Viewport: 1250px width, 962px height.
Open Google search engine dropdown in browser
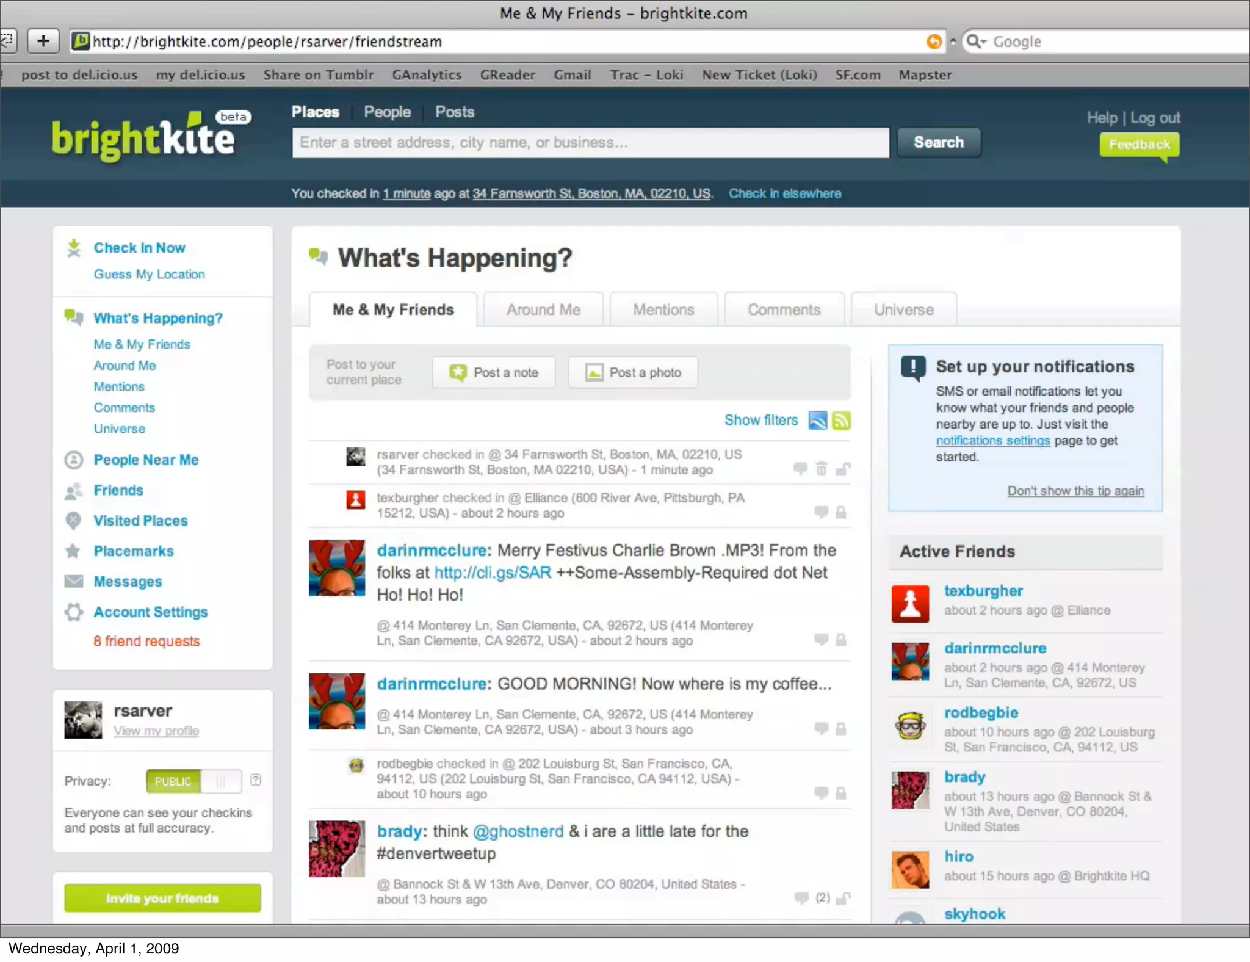point(977,42)
